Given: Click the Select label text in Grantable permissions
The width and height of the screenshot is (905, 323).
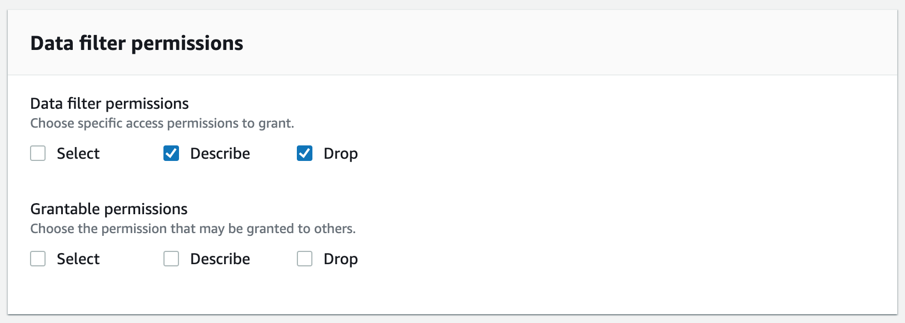Looking at the screenshot, I should point(78,259).
